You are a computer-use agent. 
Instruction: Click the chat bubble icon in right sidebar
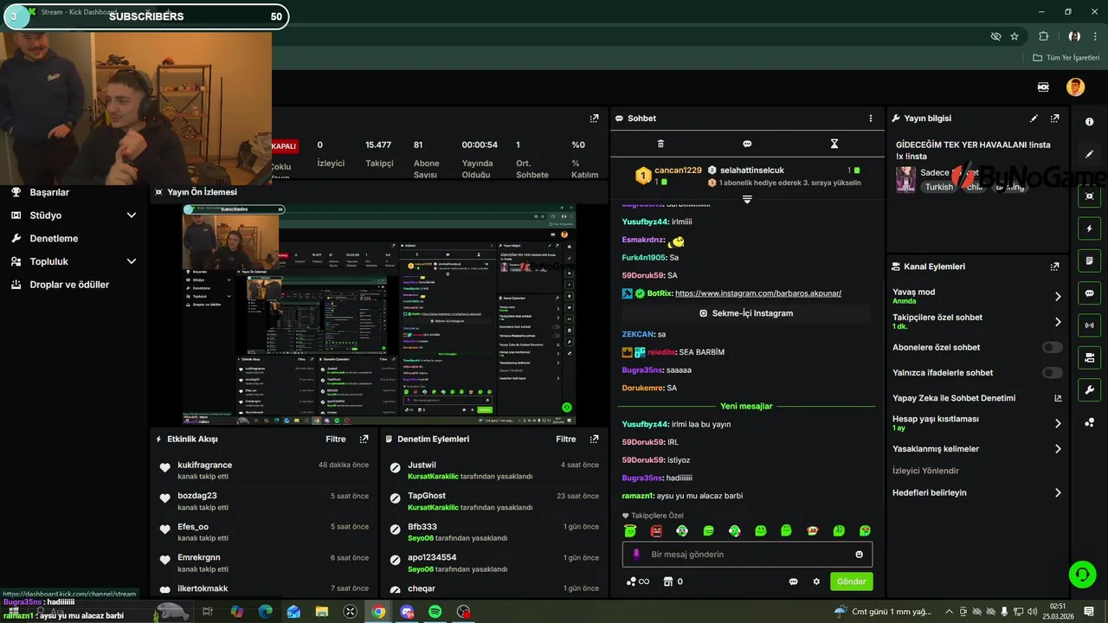(x=1089, y=293)
